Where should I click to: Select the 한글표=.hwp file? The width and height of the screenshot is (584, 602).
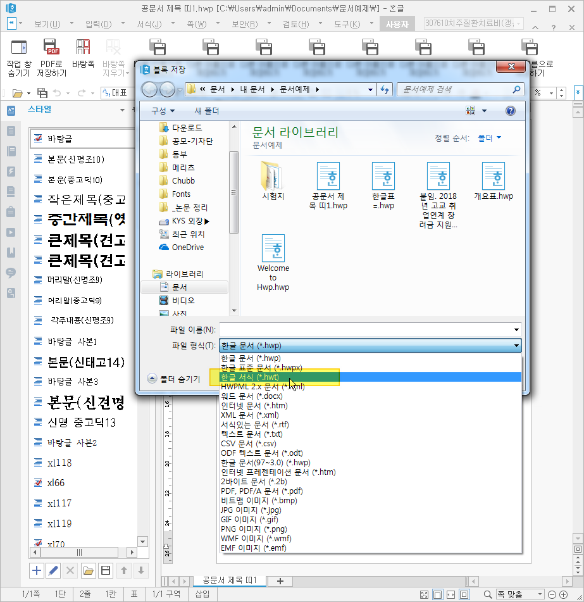[x=383, y=186]
